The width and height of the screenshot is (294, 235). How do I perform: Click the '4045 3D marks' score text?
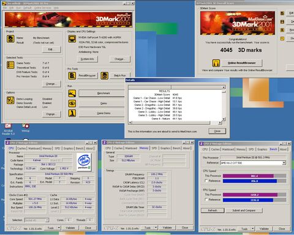(241, 50)
